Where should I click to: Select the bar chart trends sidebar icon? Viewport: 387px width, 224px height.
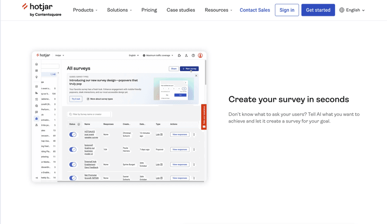coord(36,93)
